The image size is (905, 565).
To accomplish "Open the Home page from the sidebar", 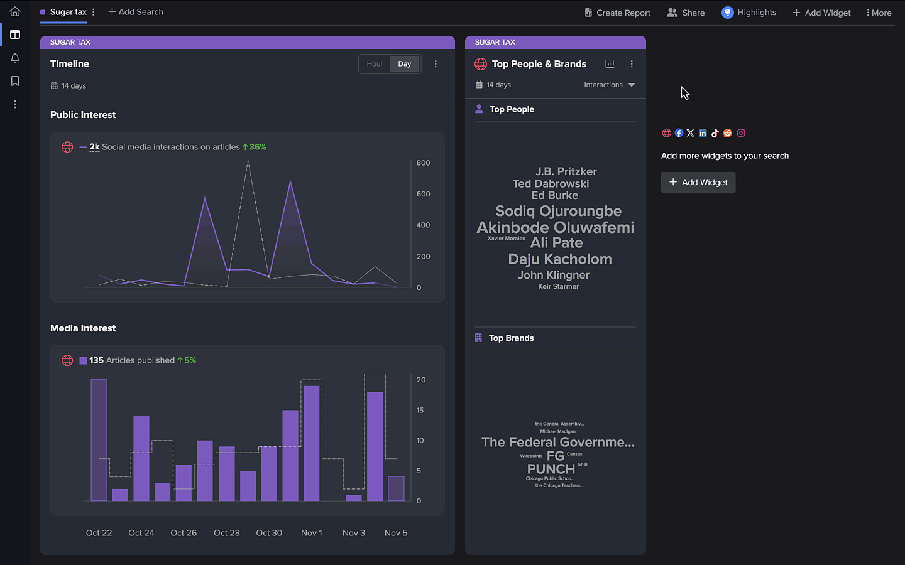I will tap(14, 11).
